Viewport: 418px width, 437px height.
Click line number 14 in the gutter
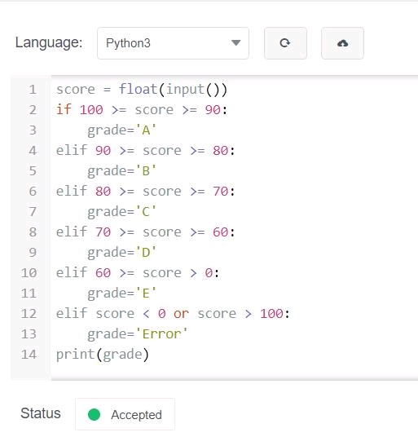coord(29,355)
